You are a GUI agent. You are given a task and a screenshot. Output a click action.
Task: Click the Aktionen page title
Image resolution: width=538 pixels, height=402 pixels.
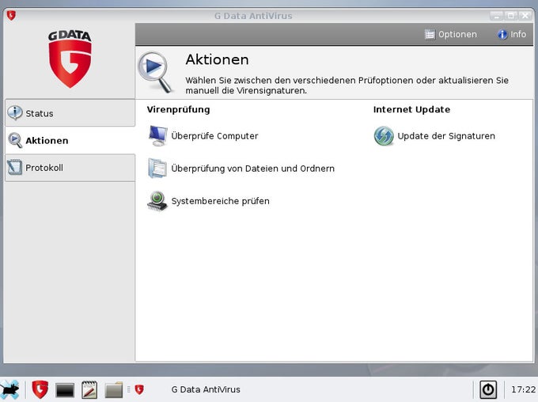point(218,59)
